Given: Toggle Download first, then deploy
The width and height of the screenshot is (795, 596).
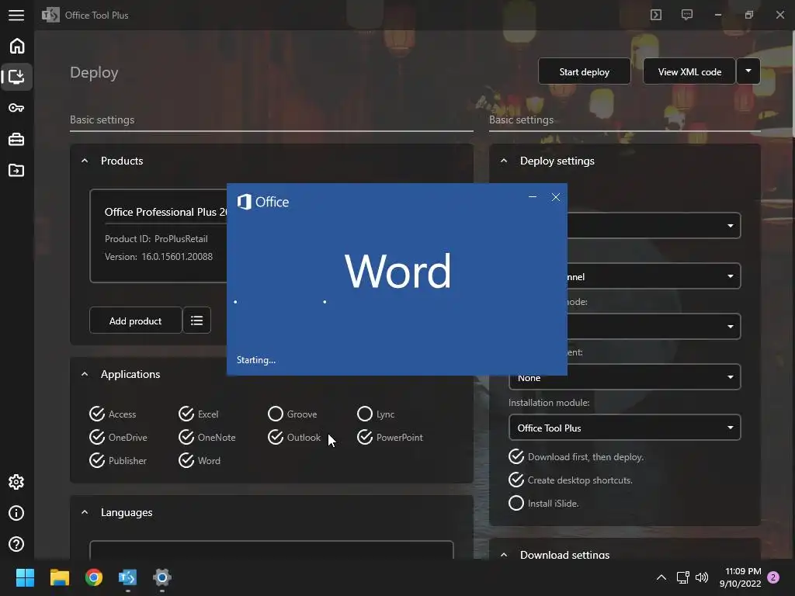Looking at the screenshot, I should pos(576,456).
